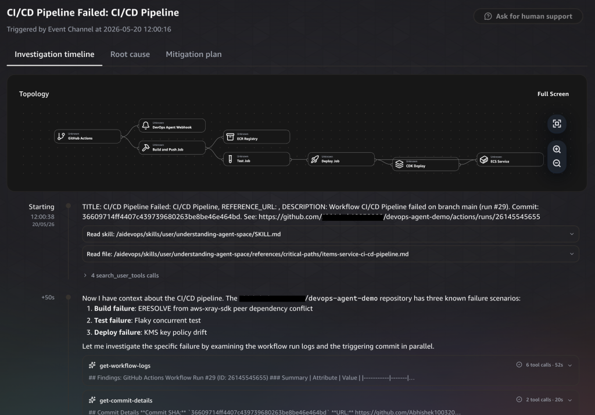Click the +50s timeline marker dot
Viewport: 595px width, 415px height.
pos(69,297)
